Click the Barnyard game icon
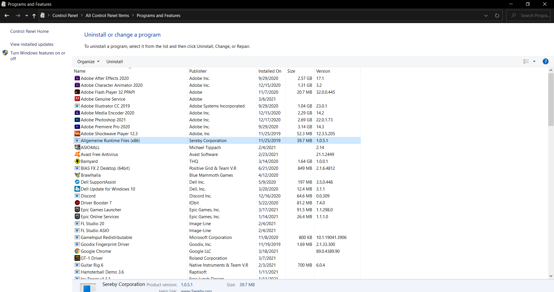554x292 pixels. pos(77,161)
